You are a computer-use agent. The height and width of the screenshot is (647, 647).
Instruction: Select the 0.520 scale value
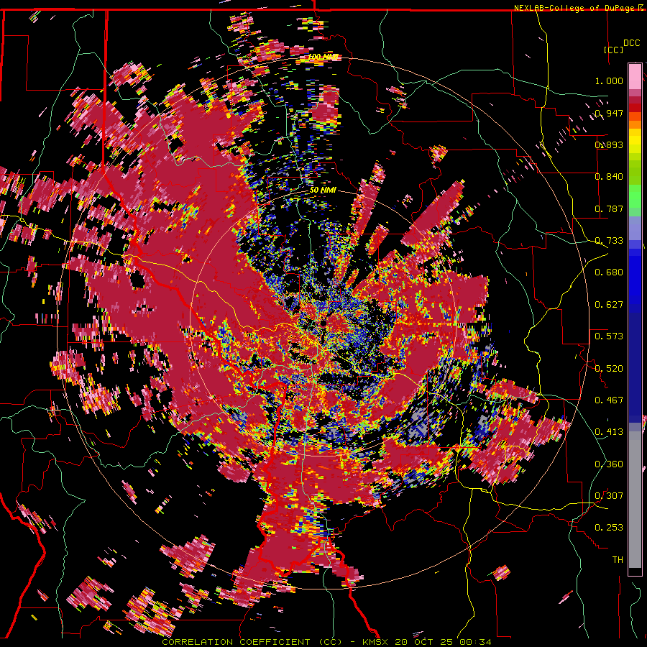click(609, 369)
